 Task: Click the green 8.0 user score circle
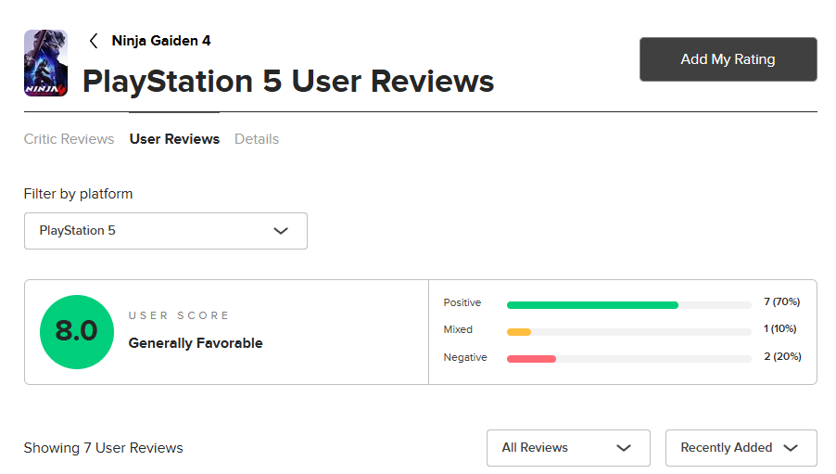point(76,331)
